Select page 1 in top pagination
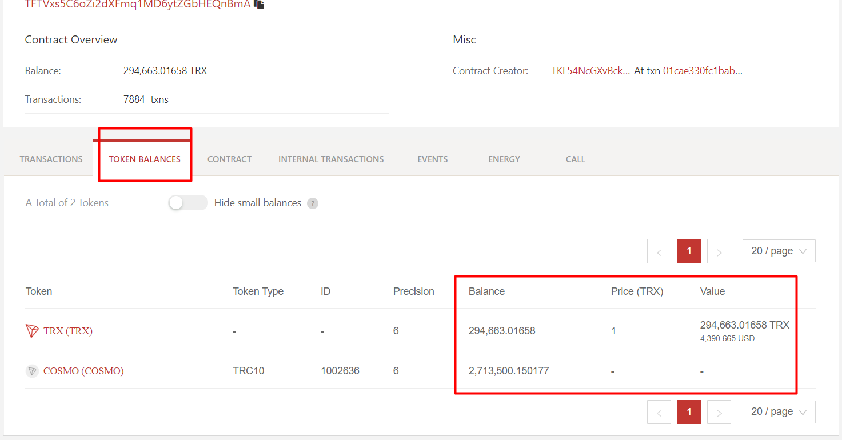 pos(689,251)
